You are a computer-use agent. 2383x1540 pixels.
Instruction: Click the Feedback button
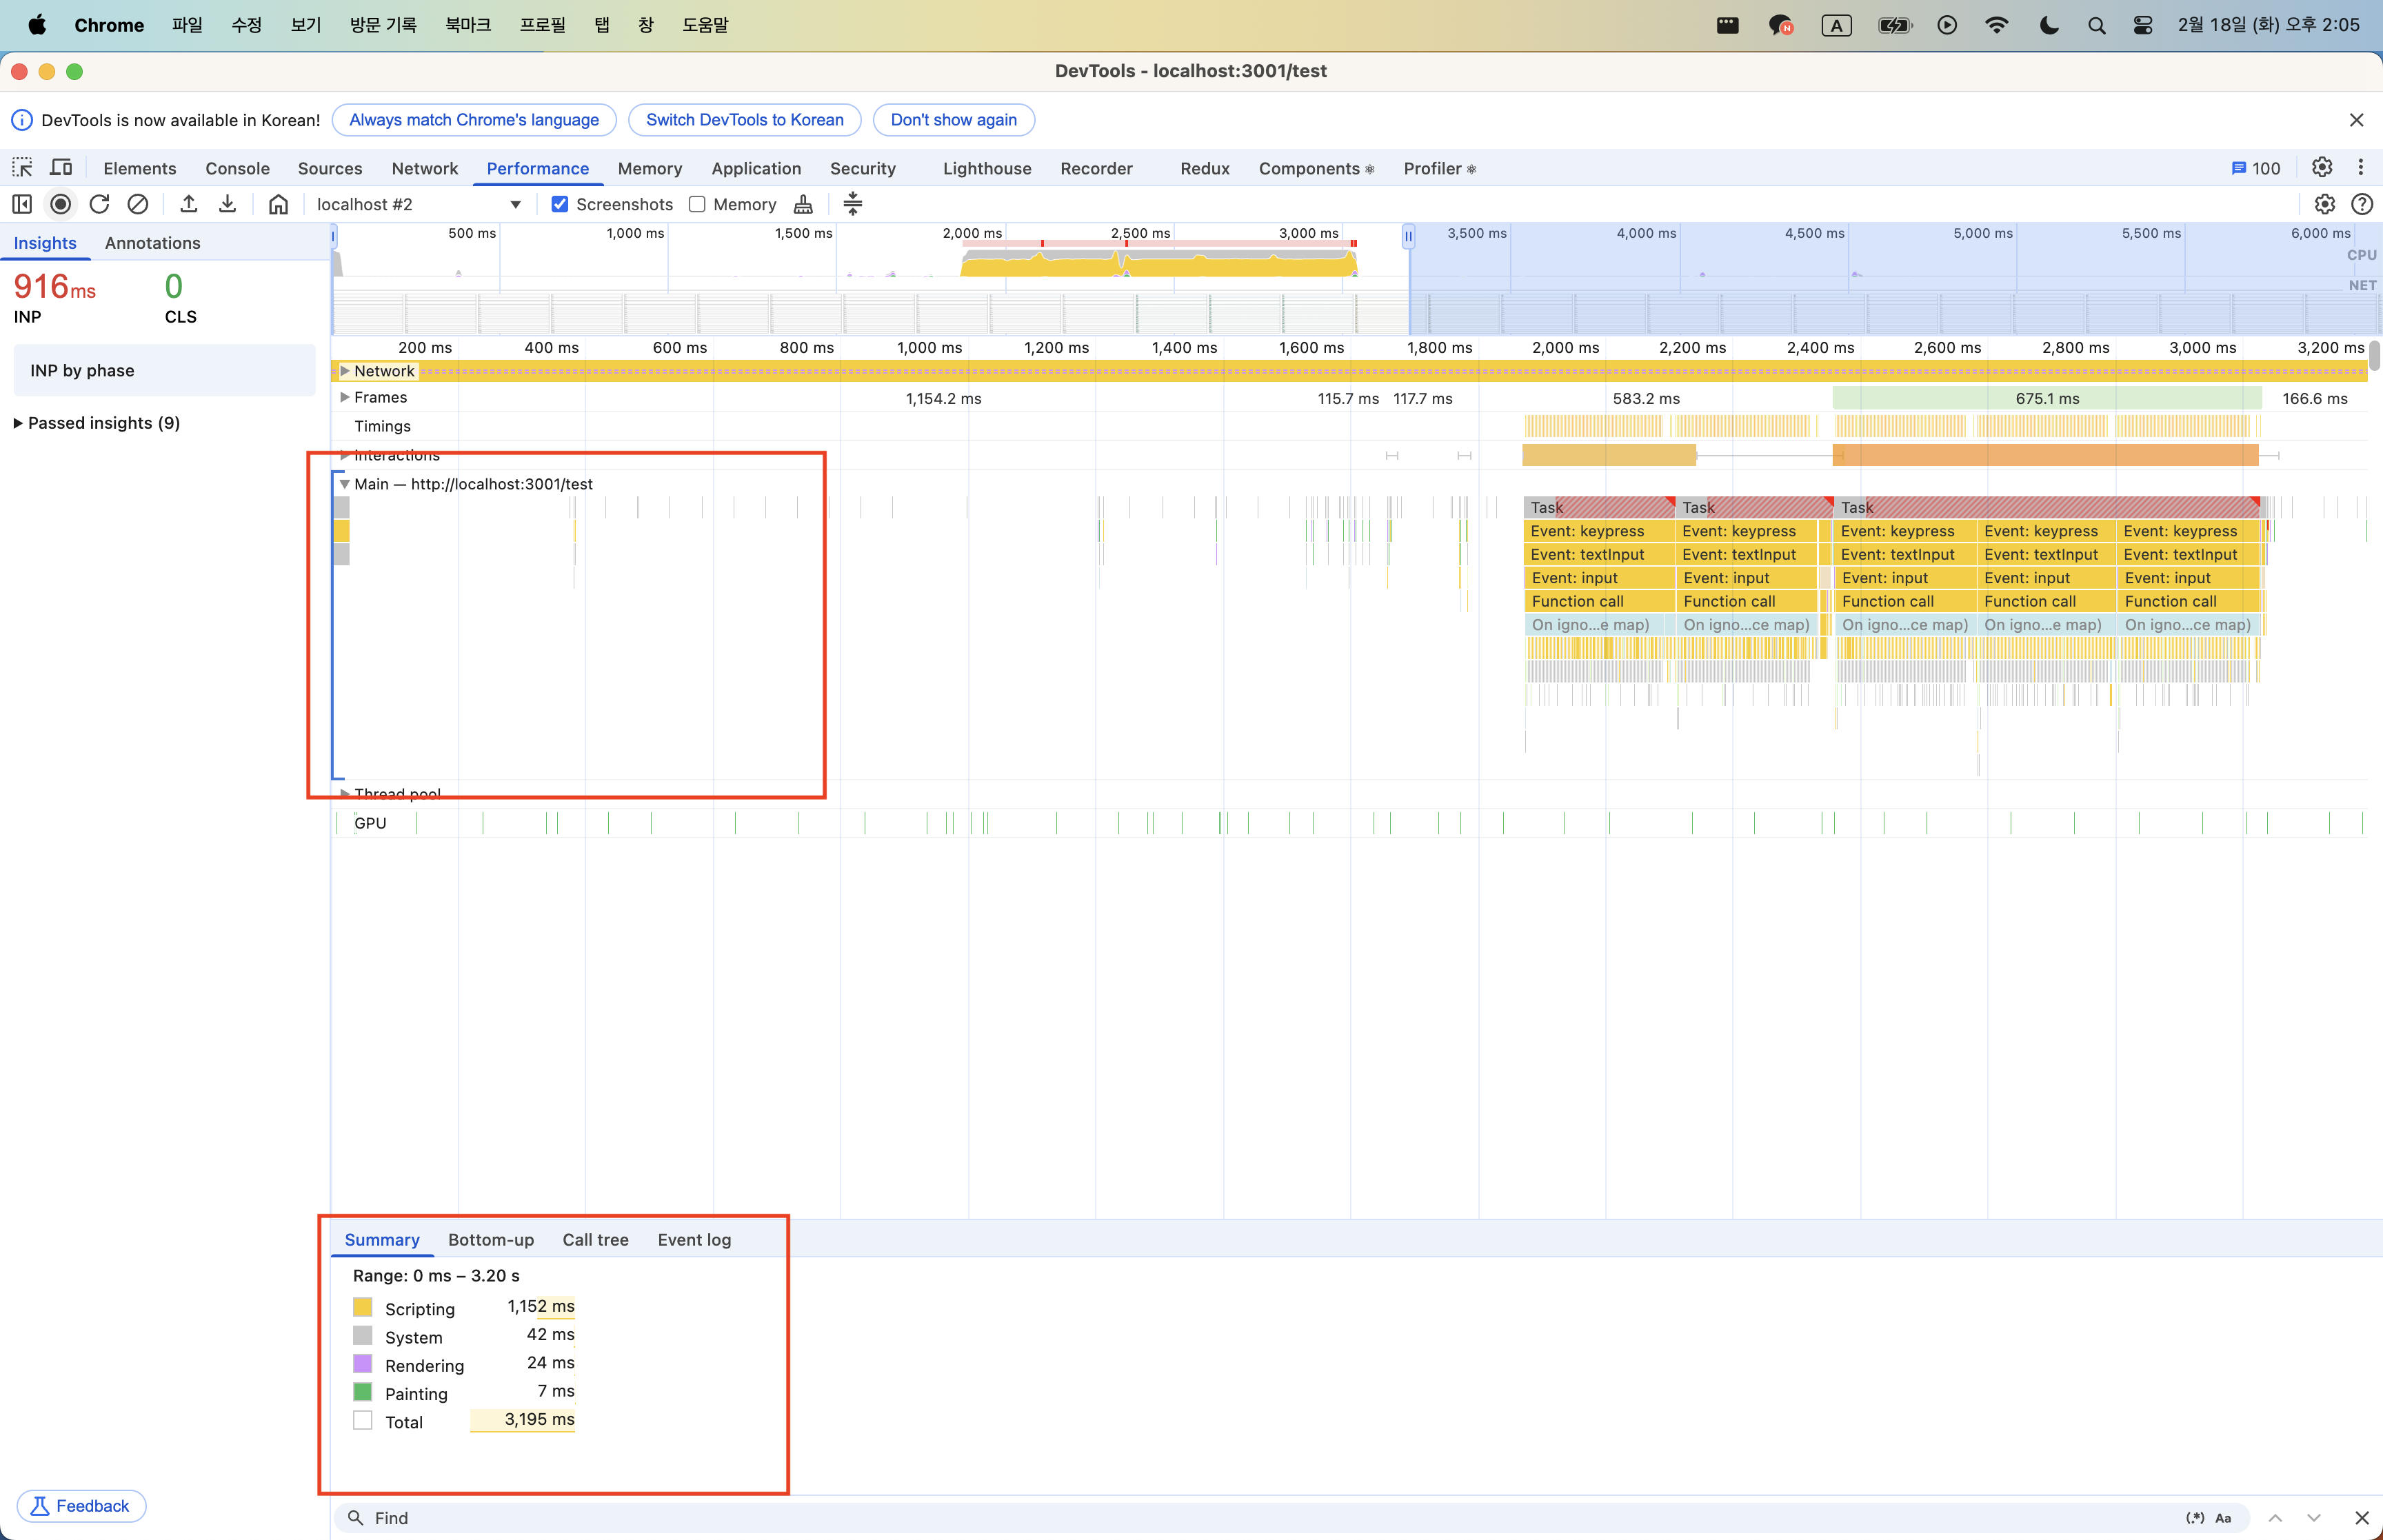[x=81, y=1505]
